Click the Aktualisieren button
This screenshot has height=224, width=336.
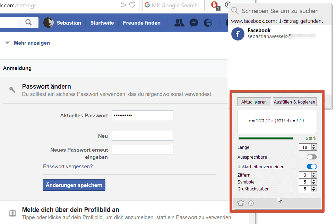coord(254,102)
